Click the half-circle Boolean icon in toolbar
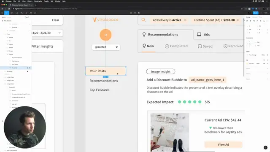The image size is (270, 152). point(139,13)
